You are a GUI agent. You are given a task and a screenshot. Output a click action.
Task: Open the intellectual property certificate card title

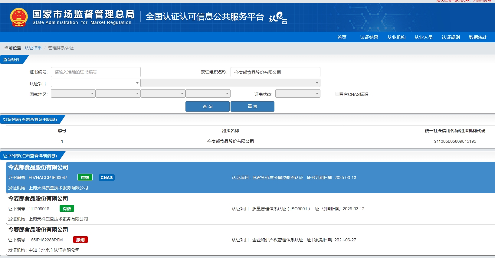click(x=38, y=230)
